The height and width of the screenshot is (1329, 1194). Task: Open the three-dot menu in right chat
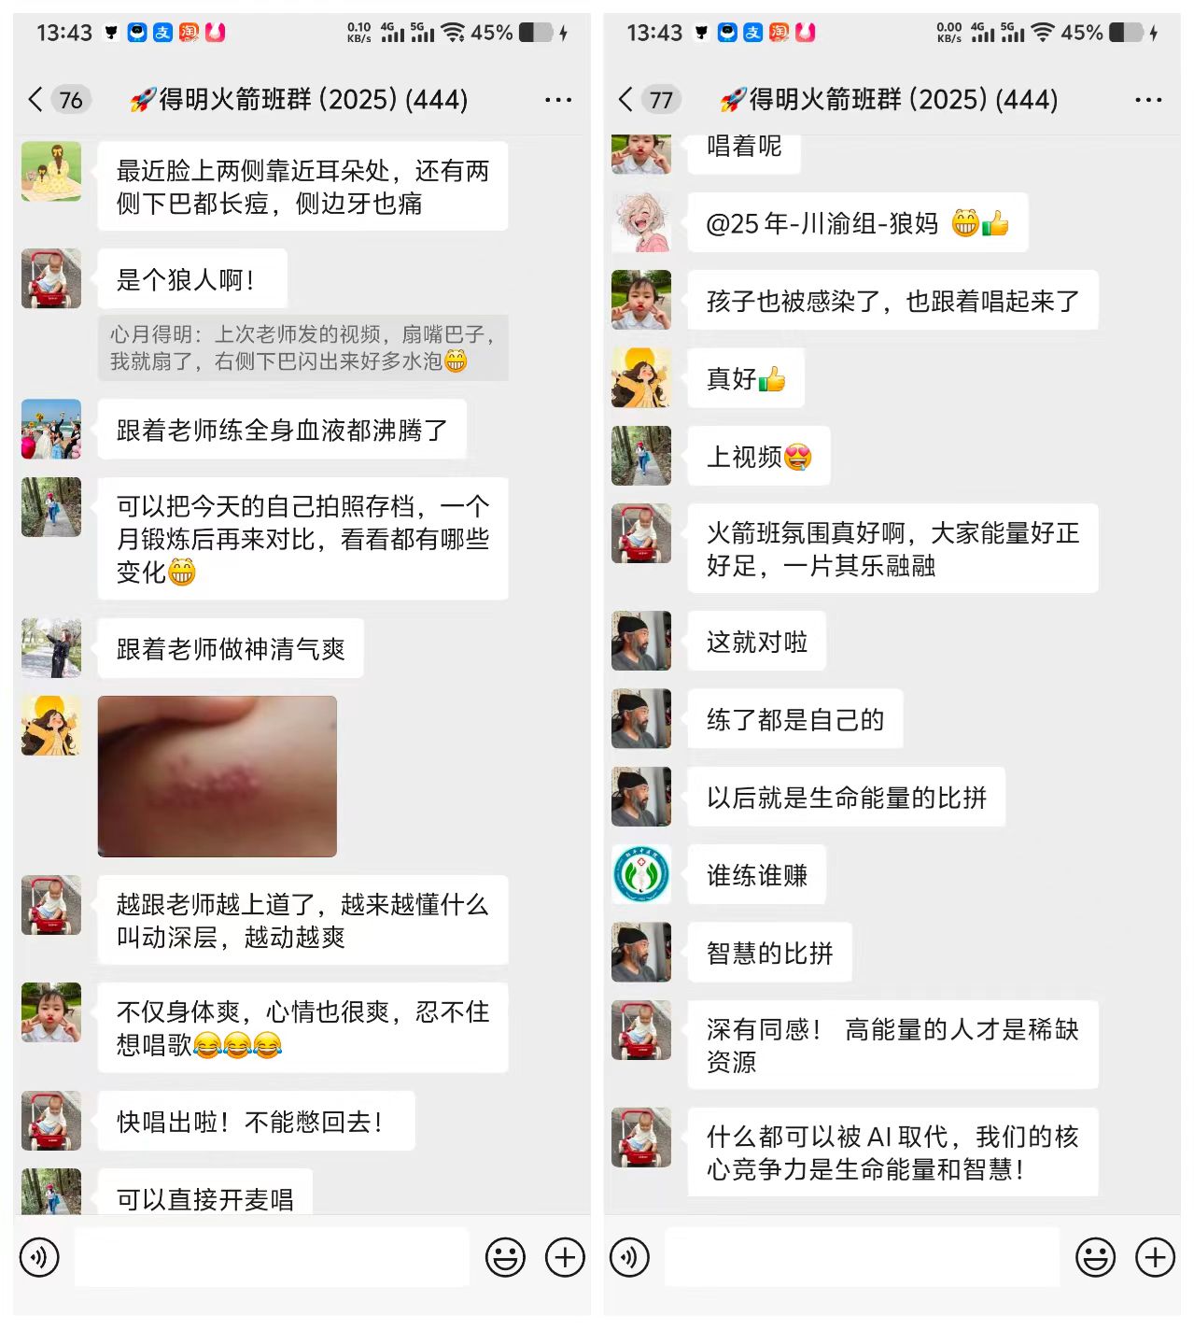[1148, 100]
